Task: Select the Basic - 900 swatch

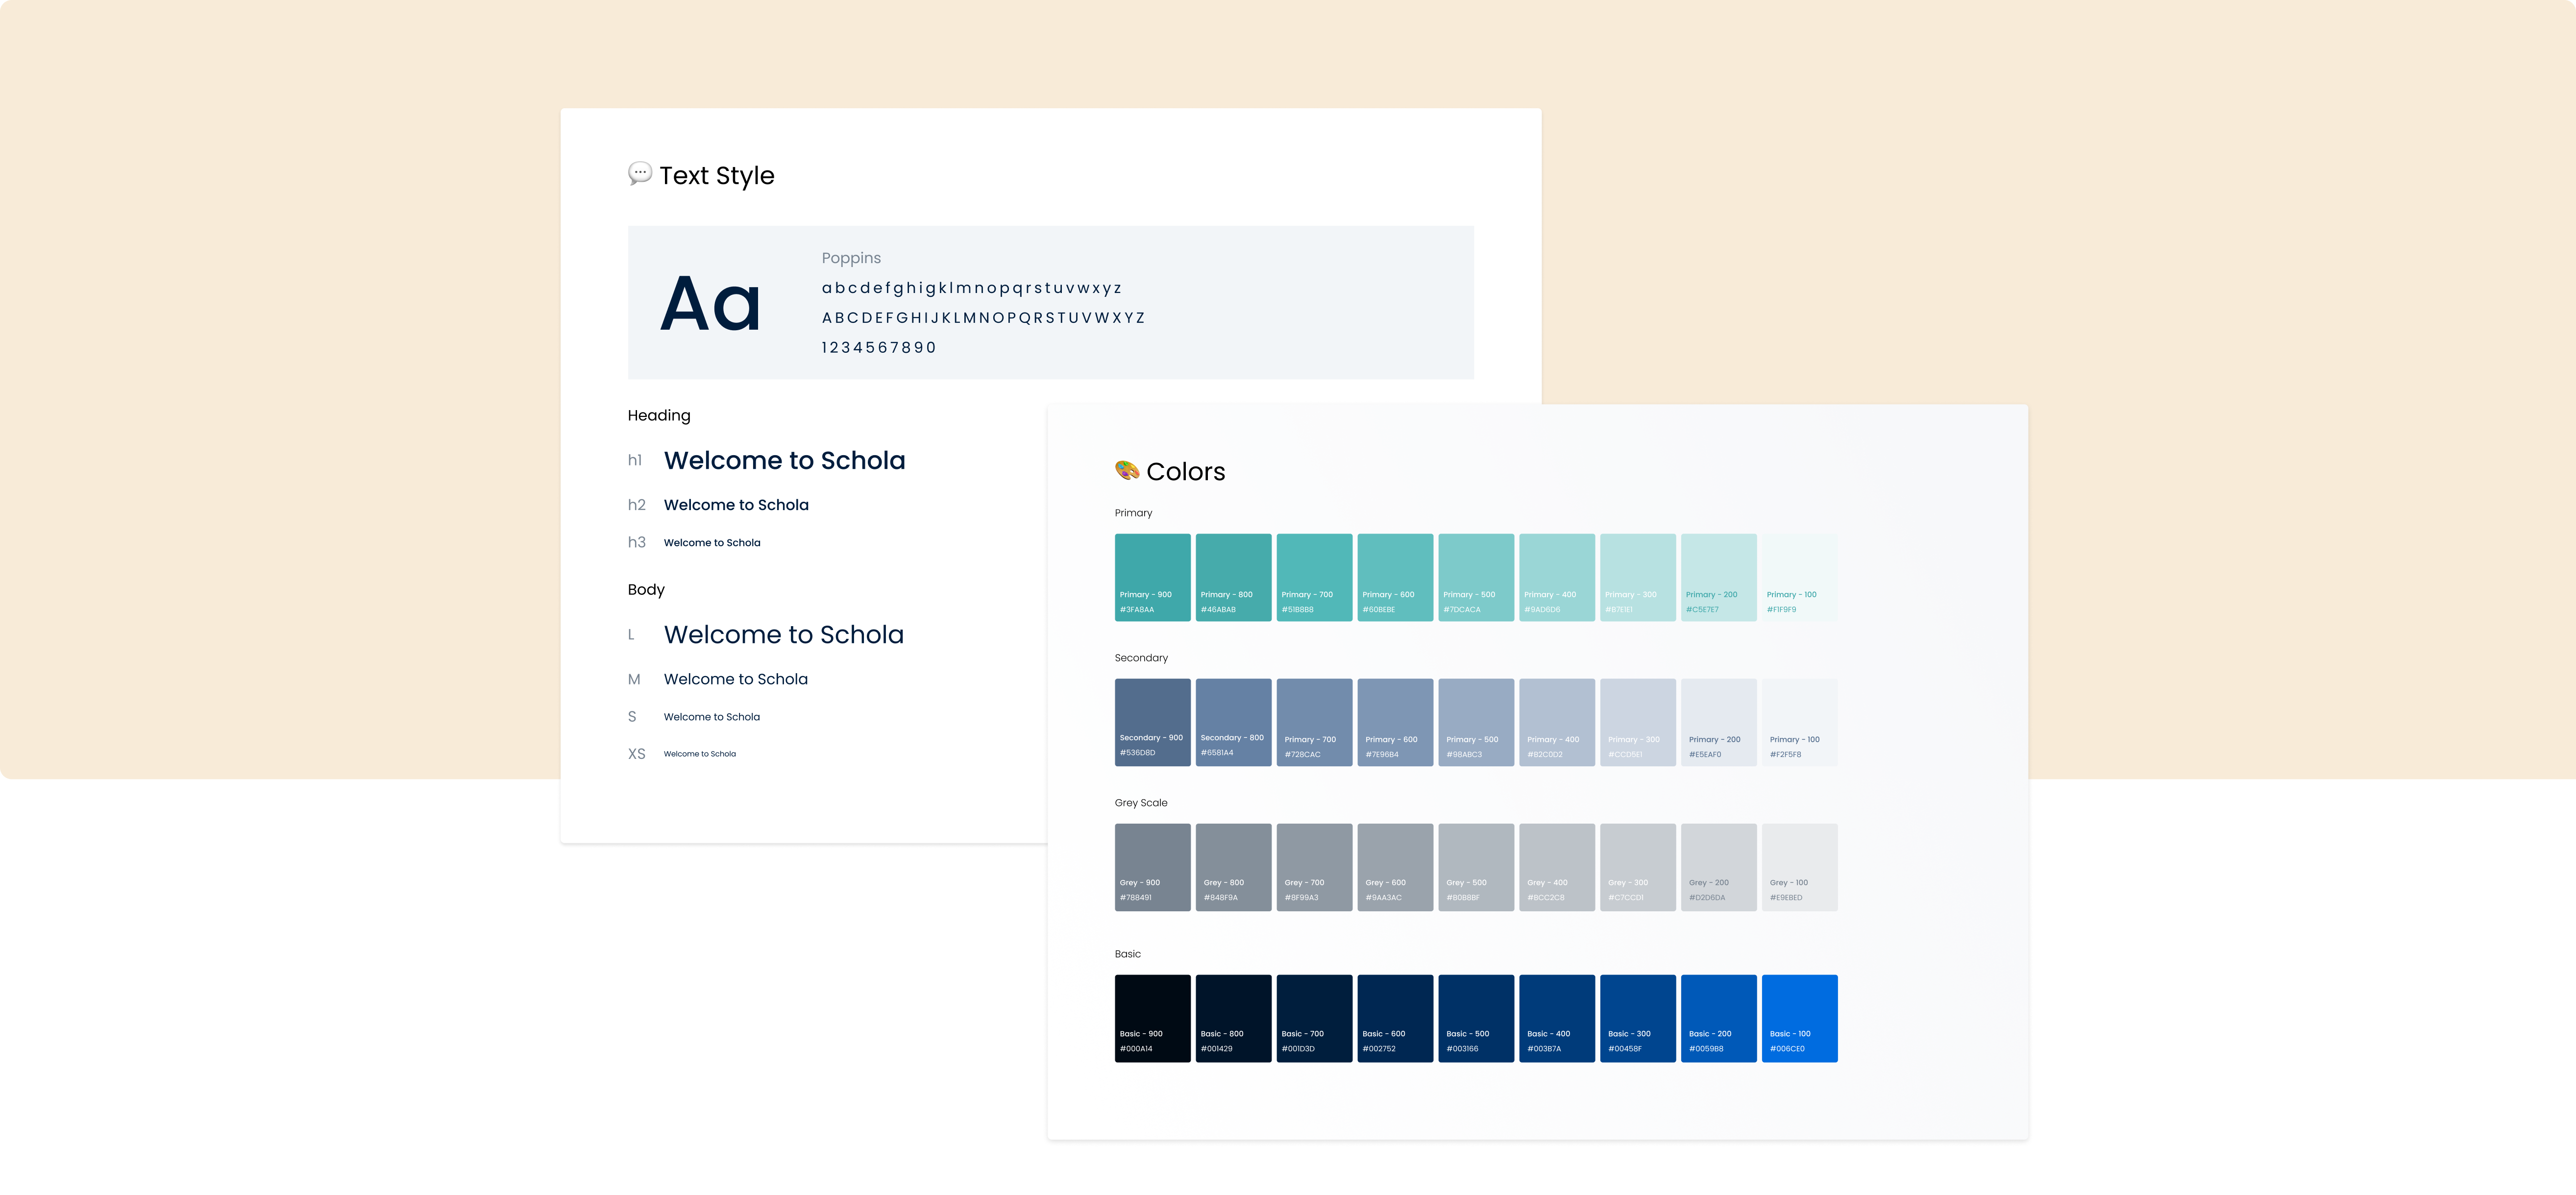Action: point(1152,1018)
